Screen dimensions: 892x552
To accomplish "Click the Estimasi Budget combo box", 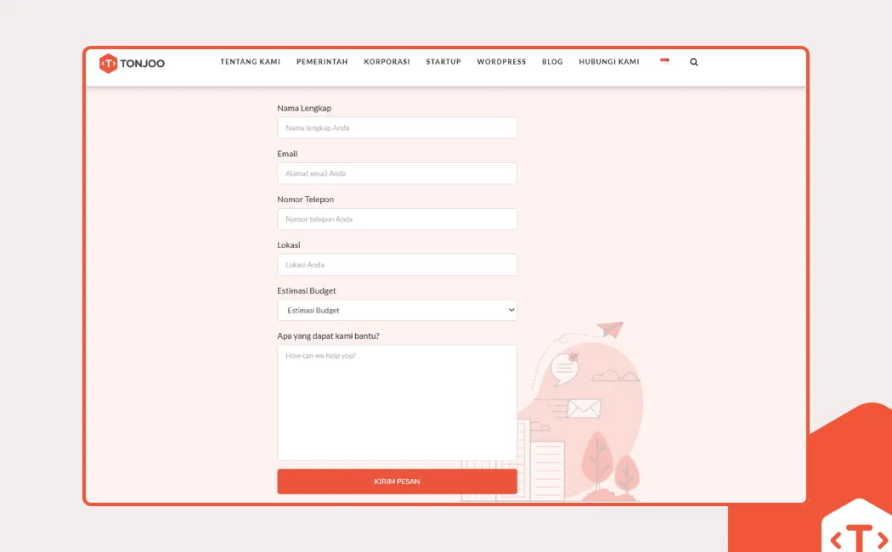I will pyautogui.click(x=397, y=310).
